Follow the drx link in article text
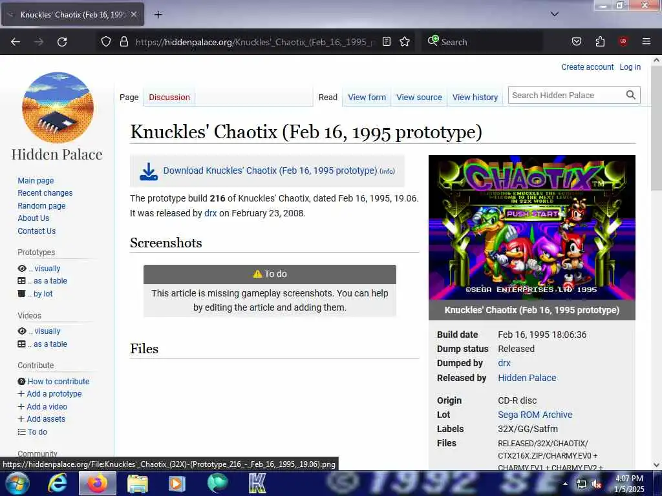The width and height of the screenshot is (662, 496). (210, 213)
